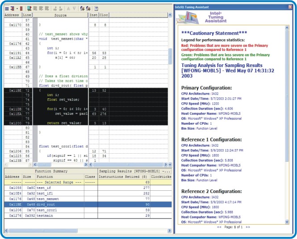Sort by Size column in function table
This screenshot has width=297, height=239.
[x=29, y=176]
